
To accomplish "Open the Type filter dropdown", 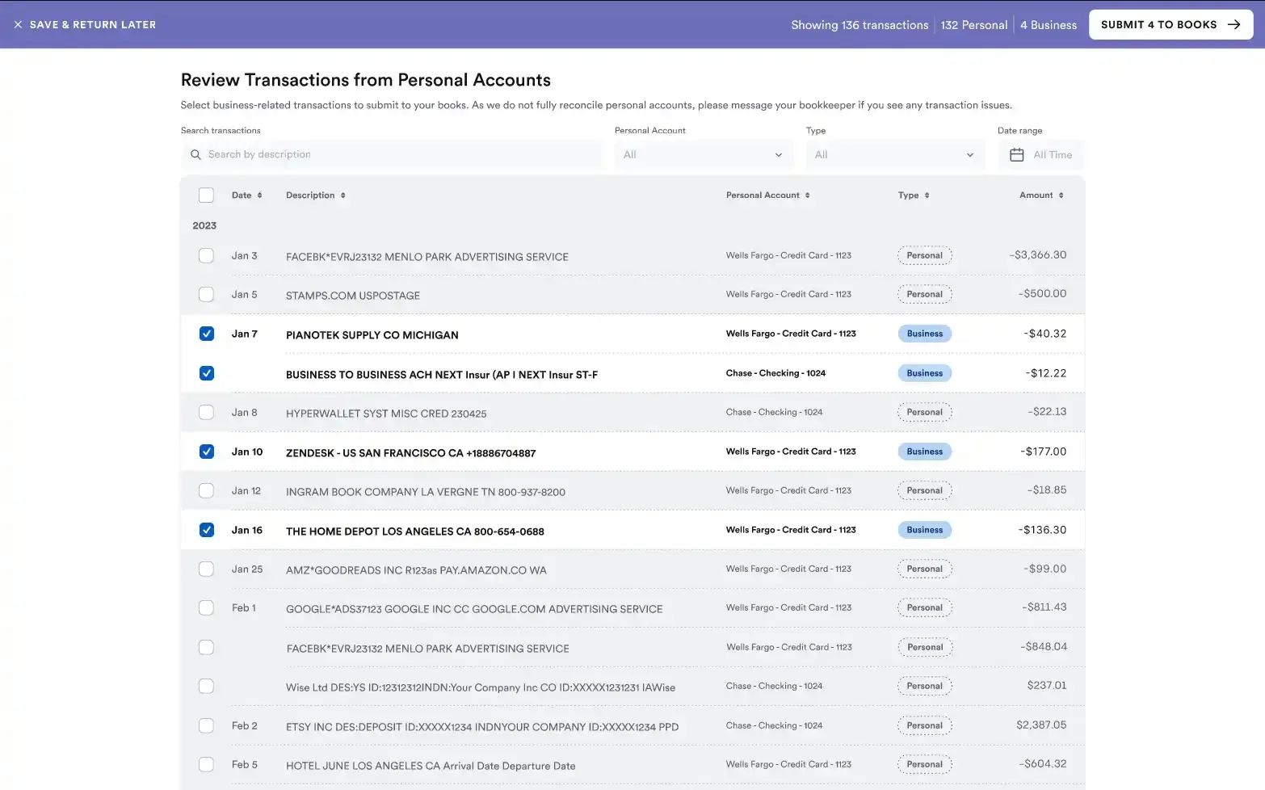I will (893, 153).
